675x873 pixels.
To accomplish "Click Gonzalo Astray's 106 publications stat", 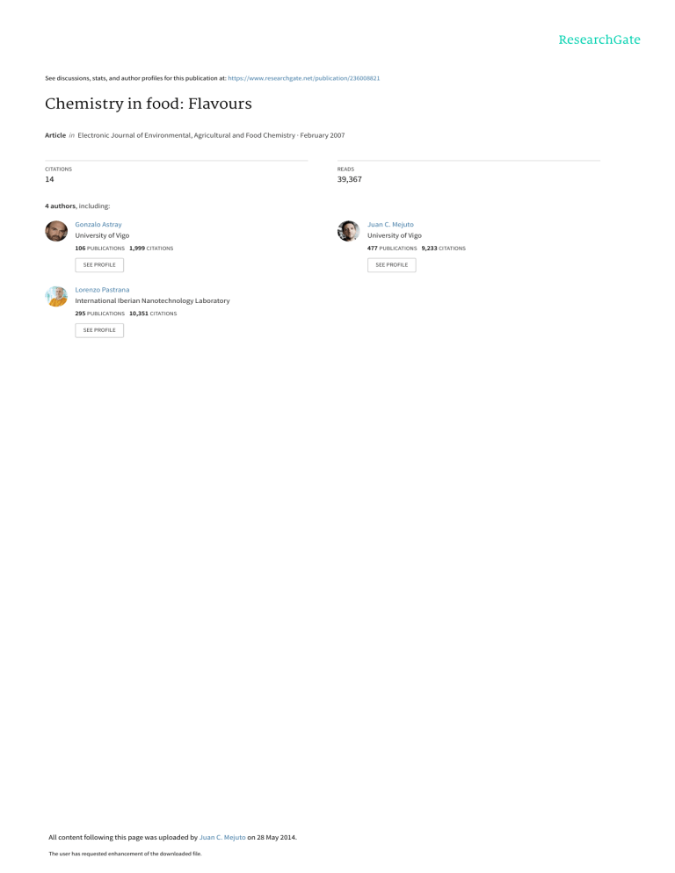I will pyautogui.click(x=100, y=249).
